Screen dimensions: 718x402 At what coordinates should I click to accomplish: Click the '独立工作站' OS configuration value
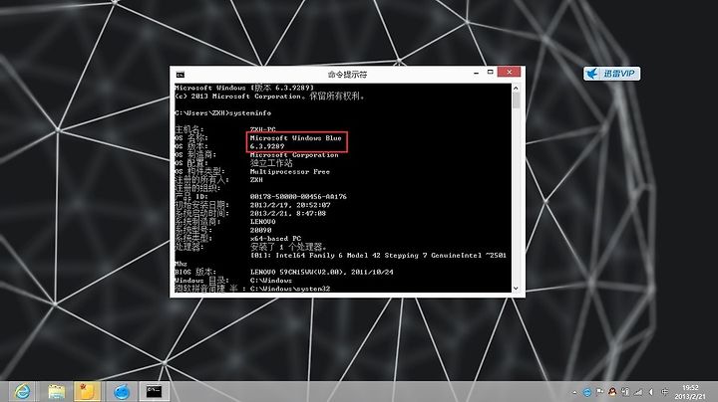[x=271, y=163]
